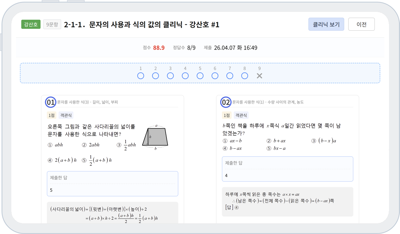
Task: Click question 1 circle result marker
Action: 141,76
